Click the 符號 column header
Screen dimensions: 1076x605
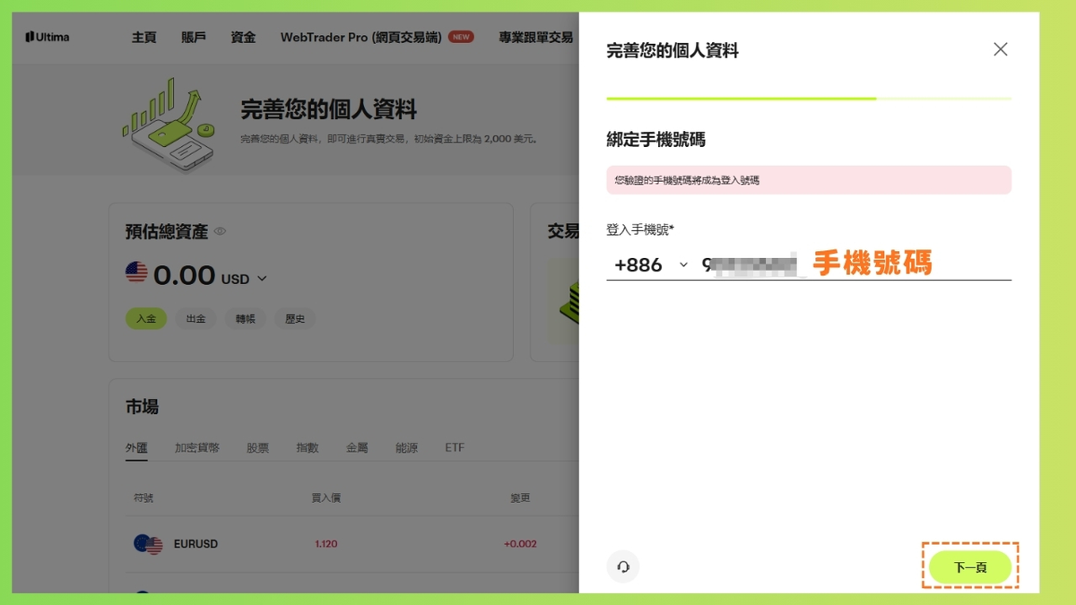point(143,497)
